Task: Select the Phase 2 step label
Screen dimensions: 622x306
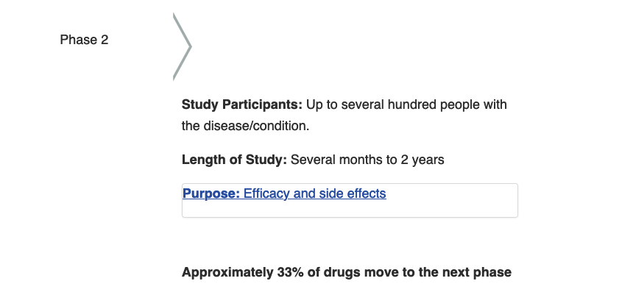Action: tap(84, 40)
